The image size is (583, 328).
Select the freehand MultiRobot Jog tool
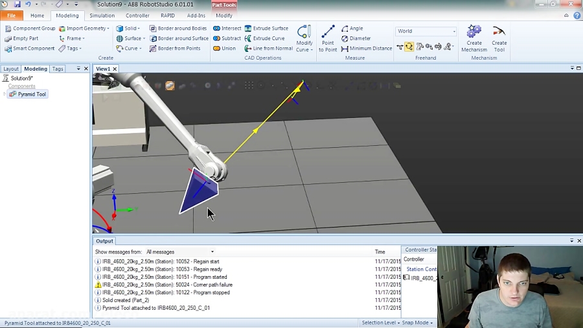coord(448,47)
